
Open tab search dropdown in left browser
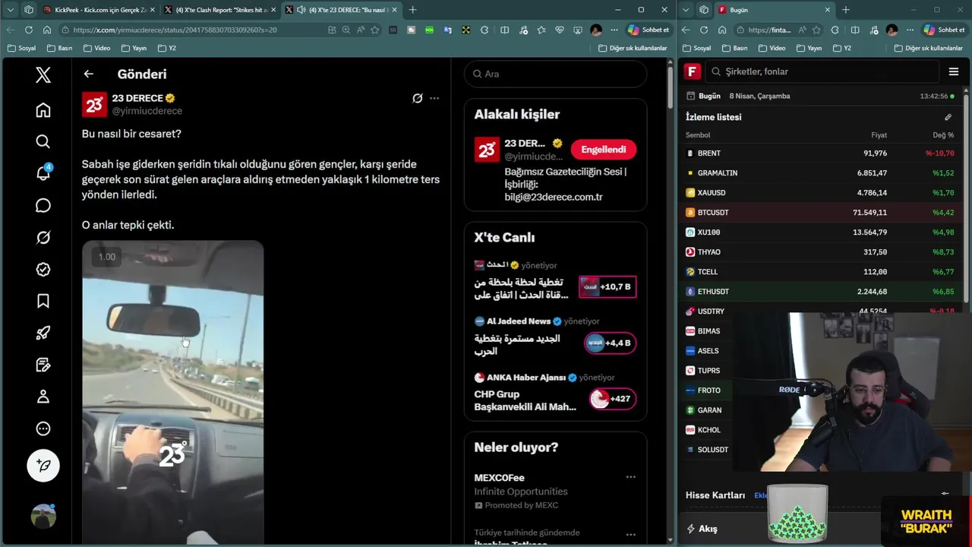10,10
